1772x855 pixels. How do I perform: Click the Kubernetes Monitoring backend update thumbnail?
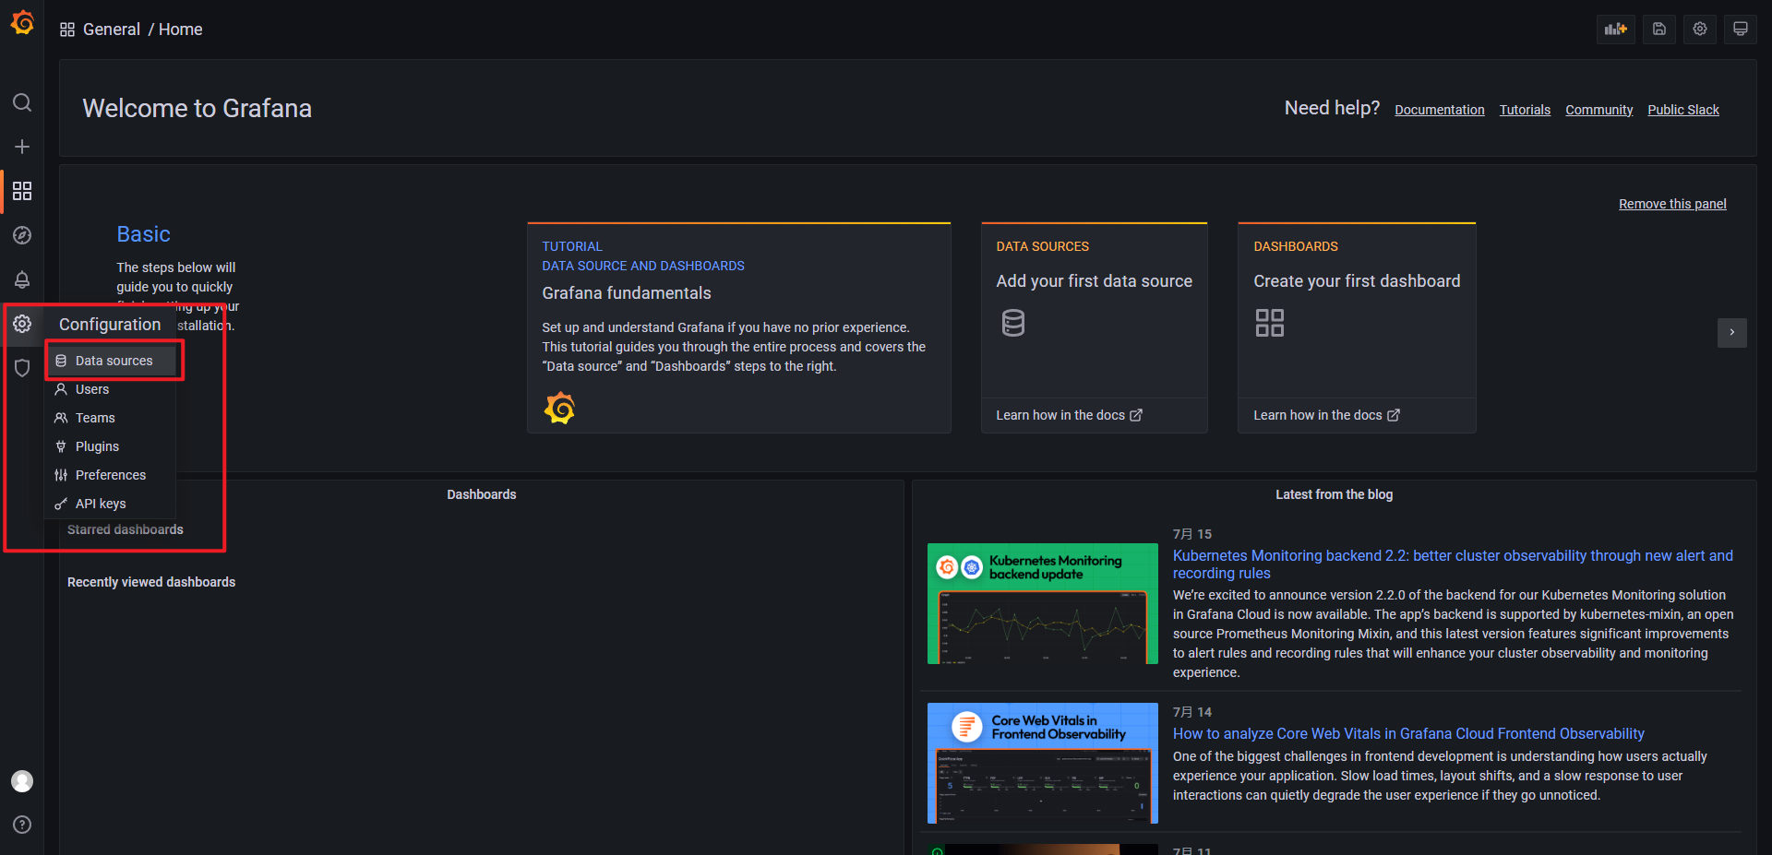pyautogui.click(x=1043, y=604)
